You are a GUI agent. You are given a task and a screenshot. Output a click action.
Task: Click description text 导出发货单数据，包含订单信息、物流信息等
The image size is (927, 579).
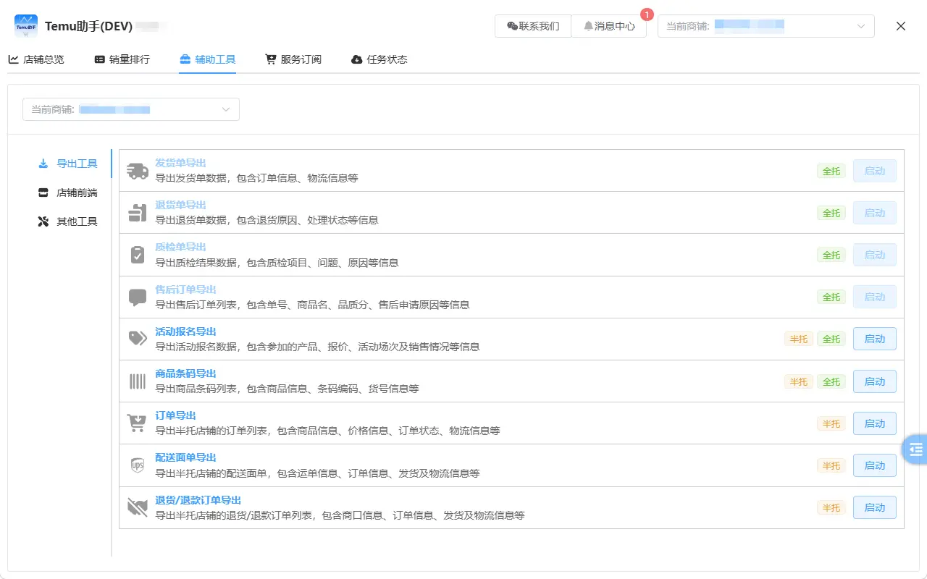click(x=256, y=178)
